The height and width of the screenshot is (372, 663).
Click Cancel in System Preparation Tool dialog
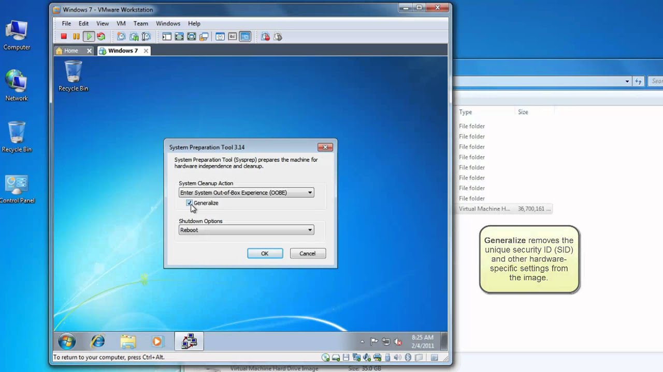307,253
